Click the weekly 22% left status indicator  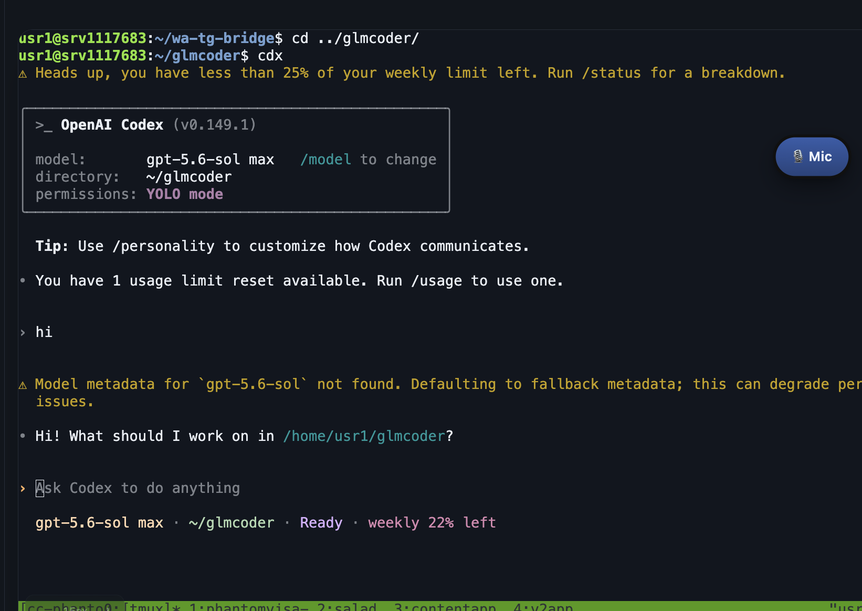point(432,523)
